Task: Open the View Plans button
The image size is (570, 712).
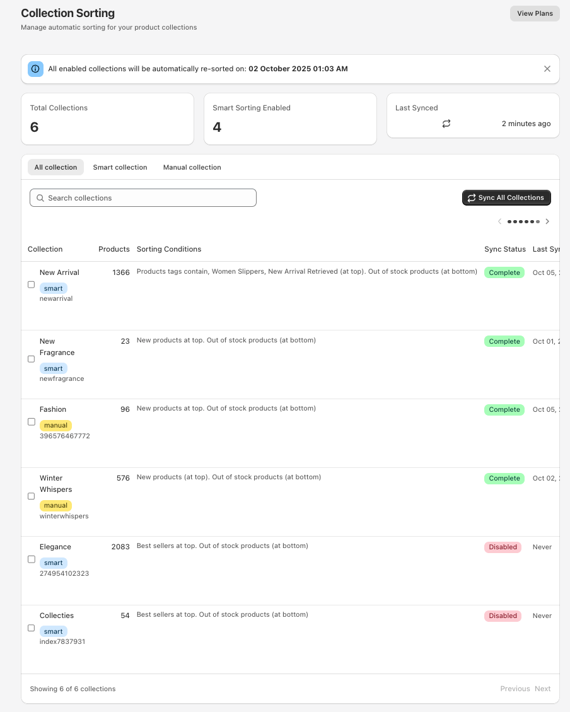Action: 534,13
